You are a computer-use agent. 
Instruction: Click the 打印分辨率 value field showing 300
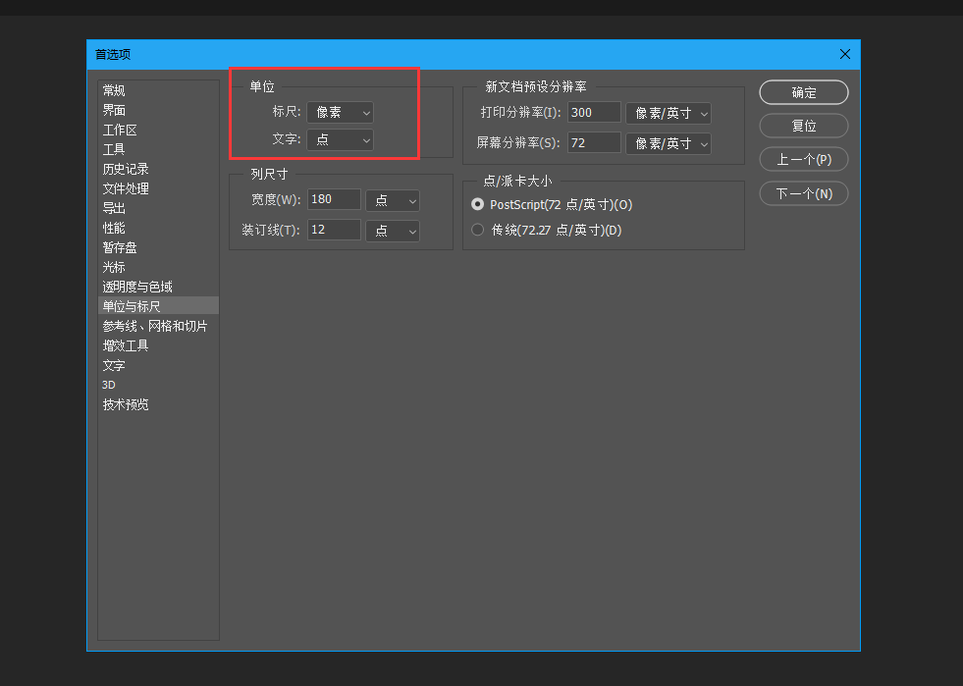(595, 113)
